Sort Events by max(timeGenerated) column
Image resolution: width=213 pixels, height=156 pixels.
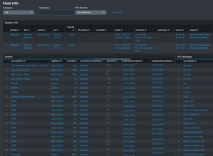(x=162, y=61)
